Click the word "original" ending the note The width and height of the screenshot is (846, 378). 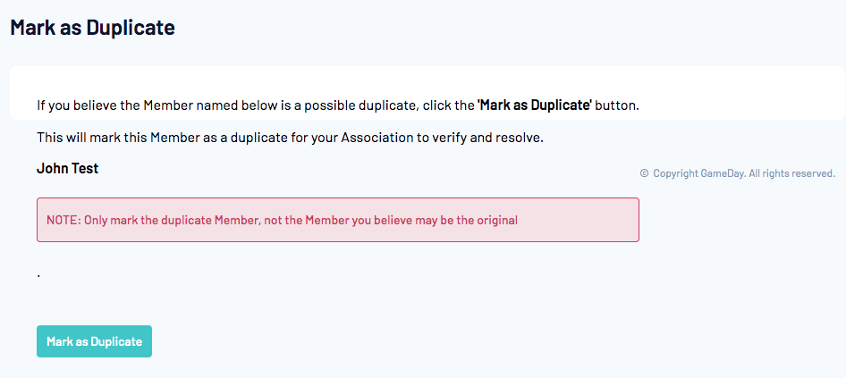point(495,220)
